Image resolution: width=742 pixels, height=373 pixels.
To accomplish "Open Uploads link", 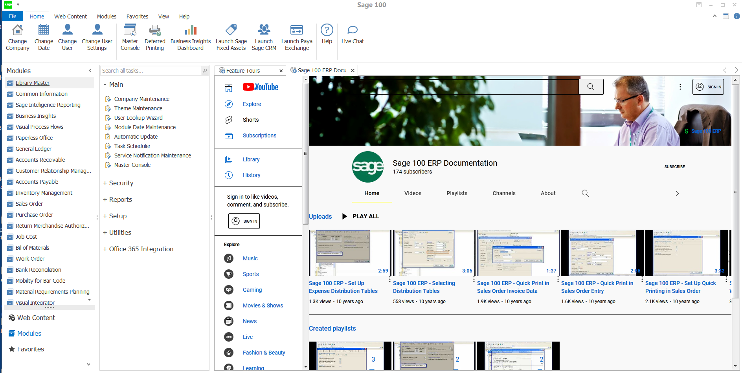I will [320, 216].
